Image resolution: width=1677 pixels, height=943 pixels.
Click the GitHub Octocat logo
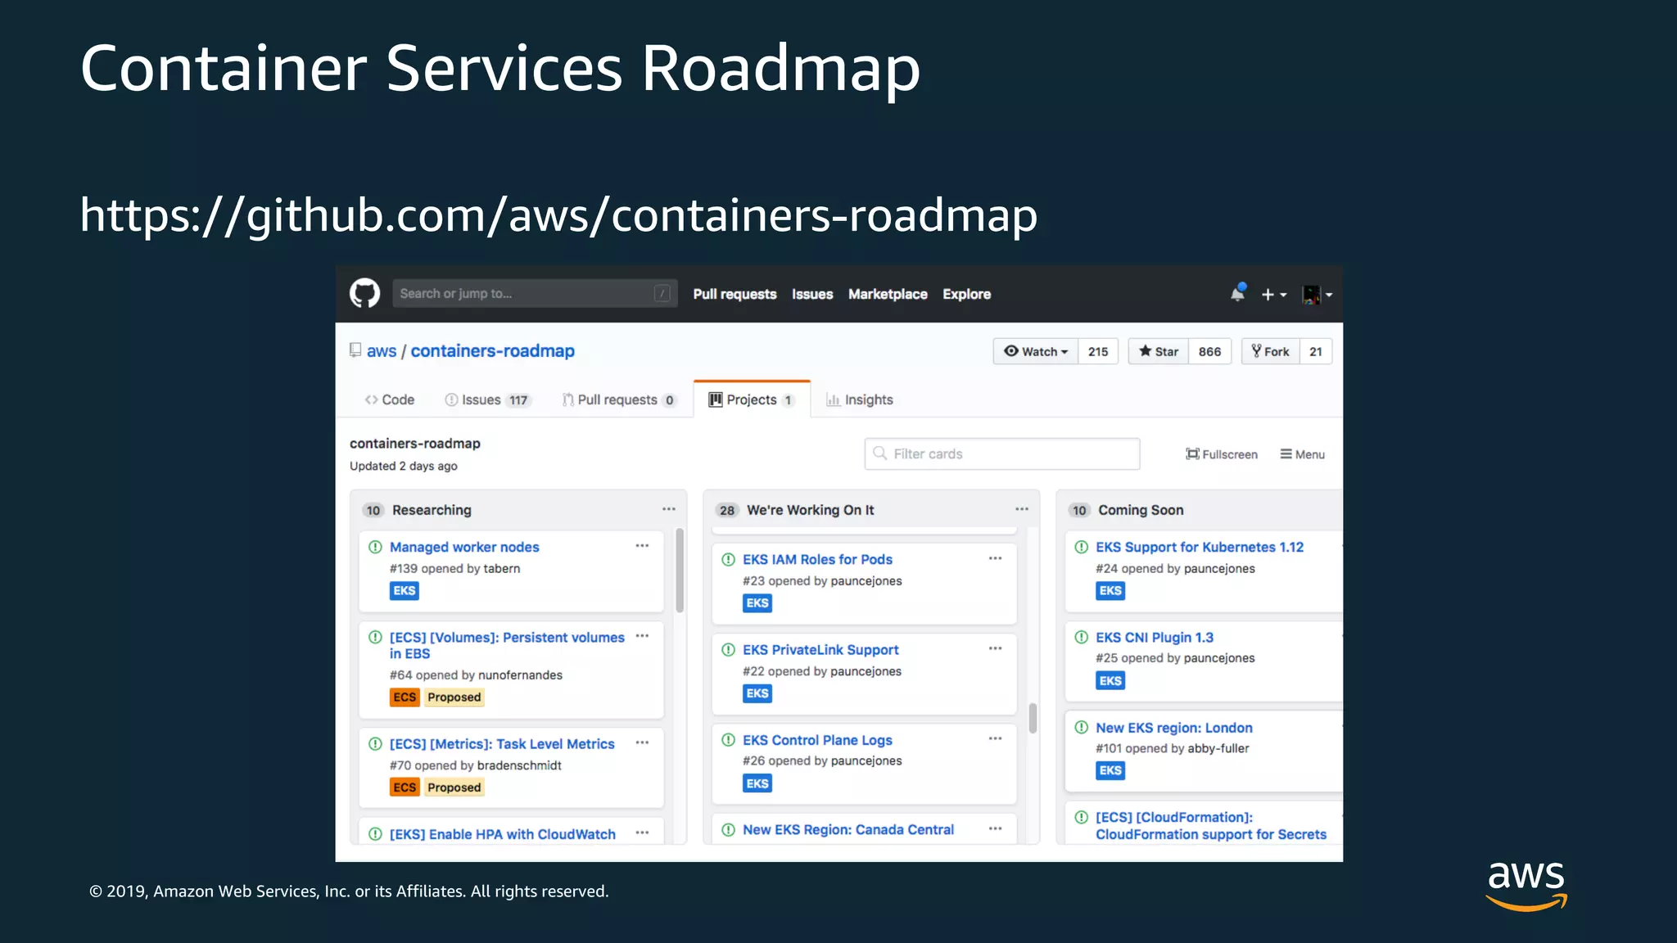(364, 293)
